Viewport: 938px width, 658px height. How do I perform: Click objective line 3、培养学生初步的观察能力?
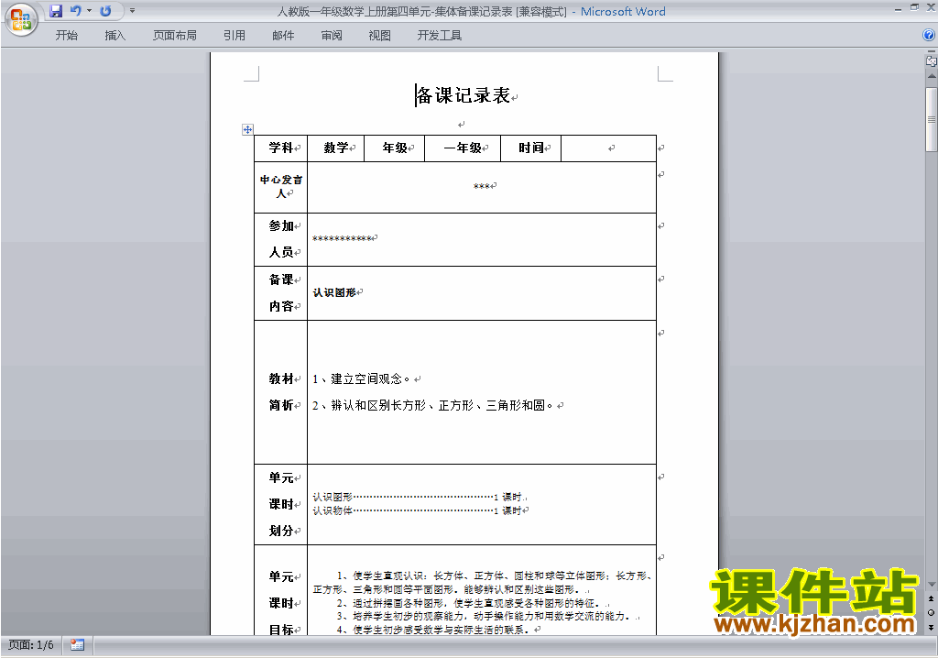[484, 616]
